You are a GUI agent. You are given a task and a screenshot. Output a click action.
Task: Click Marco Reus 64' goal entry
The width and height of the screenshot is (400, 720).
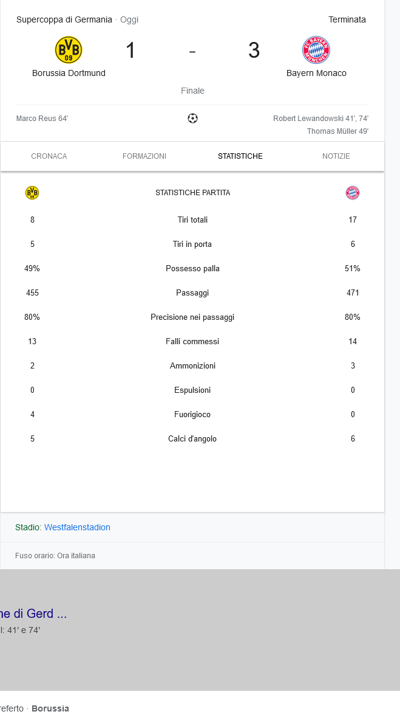(42, 119)
